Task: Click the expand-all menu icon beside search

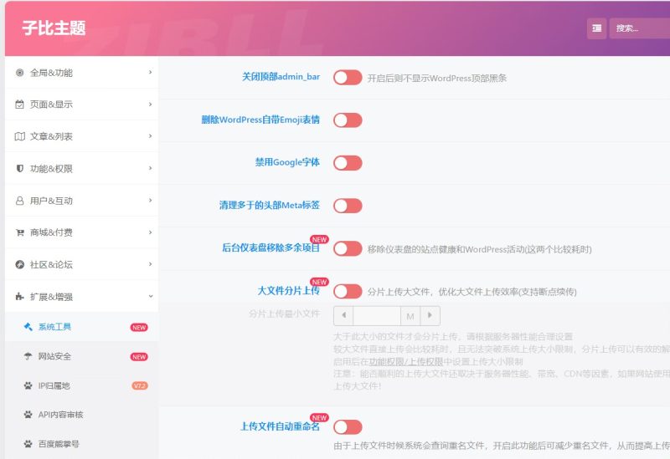Action: pos(596,28)
